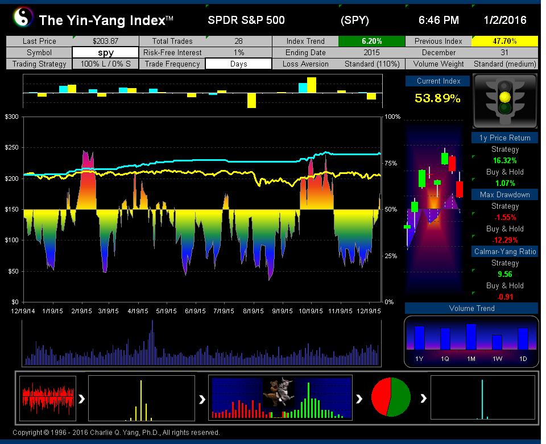Select the 1M volume trend bar
Viewport: 546px width, 444px height.
pyautogui.click(x=471, y=337)
